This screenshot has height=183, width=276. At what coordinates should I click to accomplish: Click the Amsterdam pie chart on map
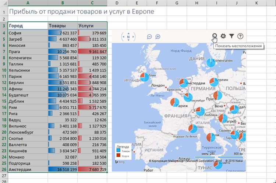click(184, 83)
